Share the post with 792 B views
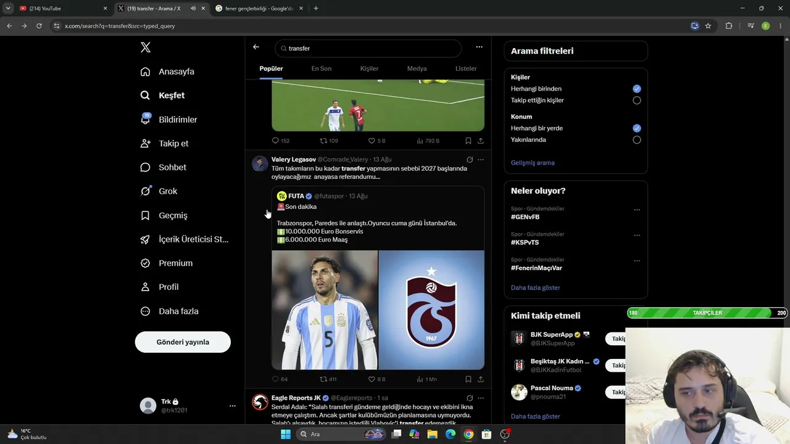 [481, 141]
